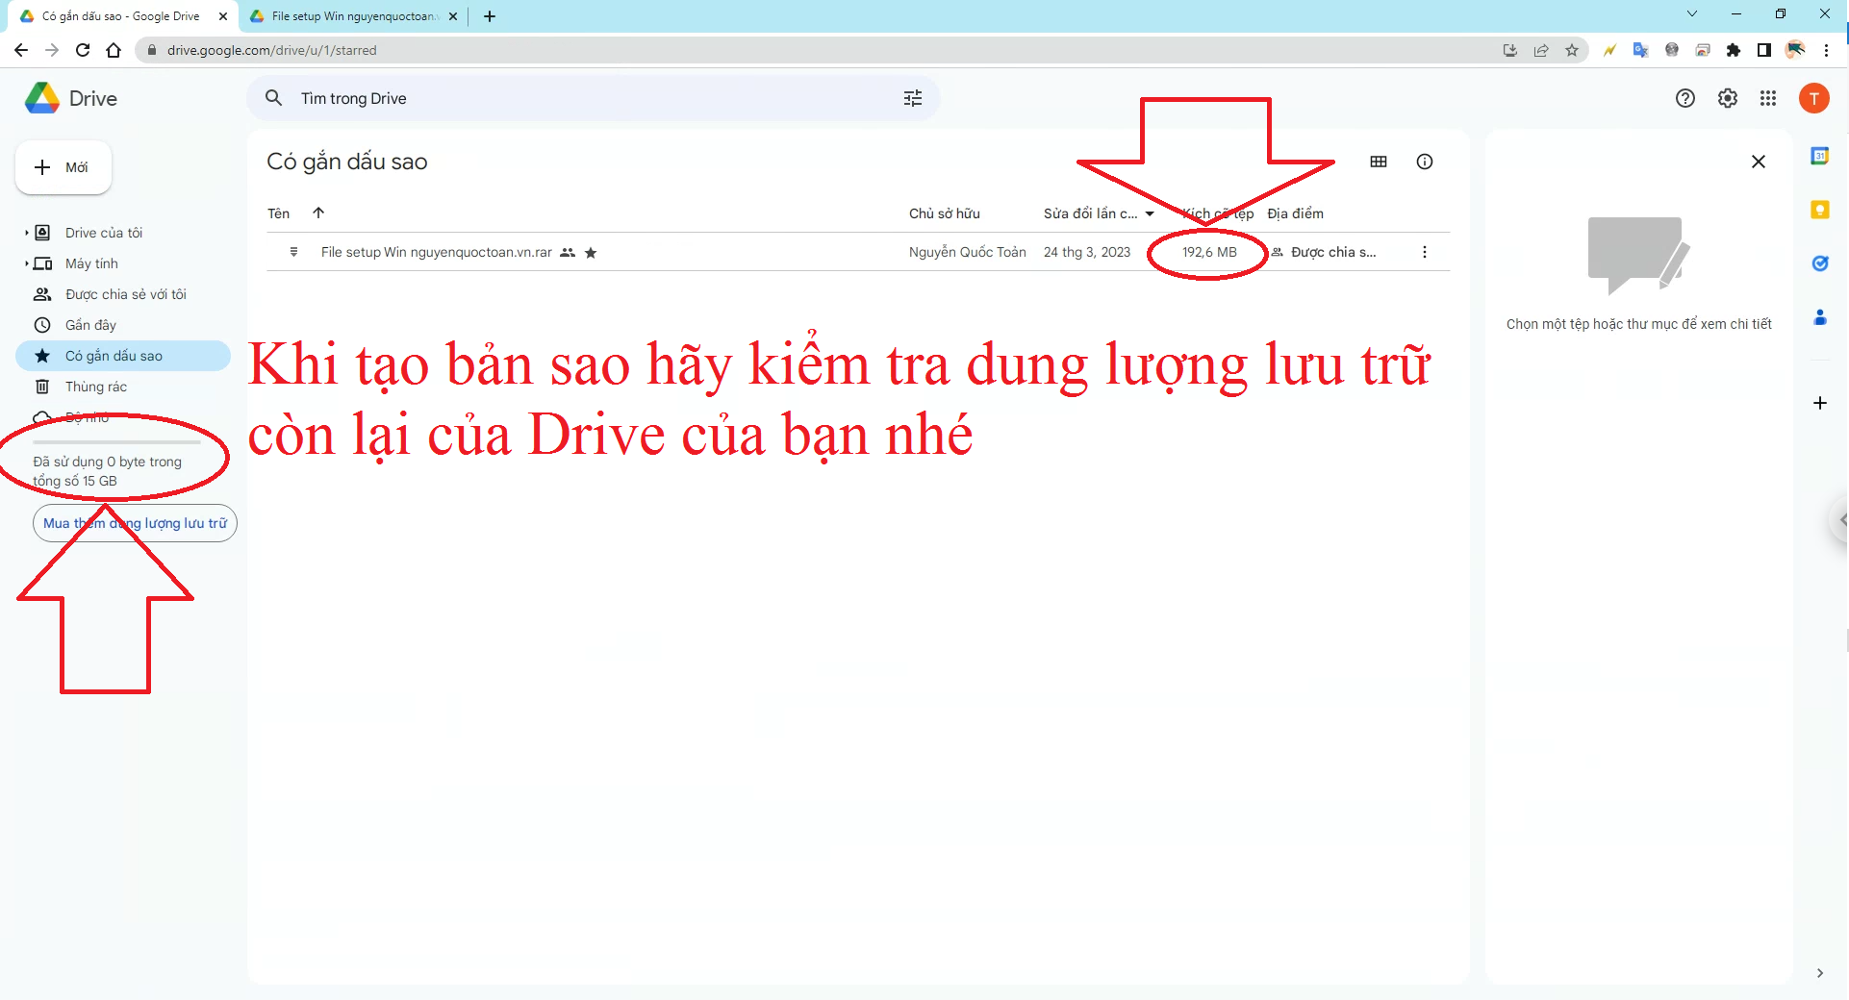Viewport: 1849px width, 1000px height.
Task: Click Mua thêm dung lượng lưu trữ button
Action: (x=135, y=523)
